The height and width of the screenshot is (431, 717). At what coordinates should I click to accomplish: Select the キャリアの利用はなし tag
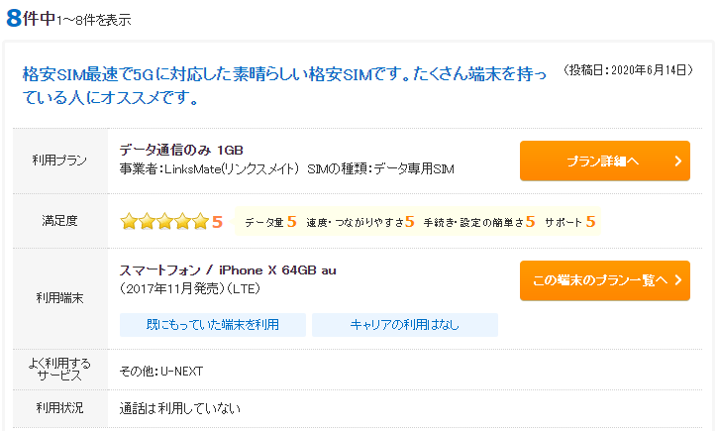point(405,325)
